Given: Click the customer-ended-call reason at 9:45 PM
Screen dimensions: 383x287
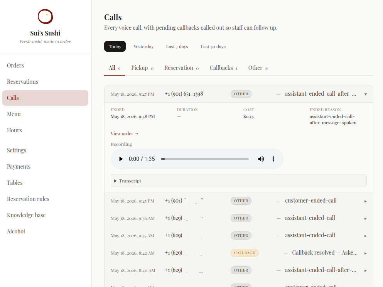Looking at the screenshot, I should click(x=311, y=201).
